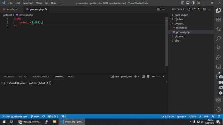223x125 pixels.
Task: Click the getpost breadcrumb
Action: [x=8, y=15]
